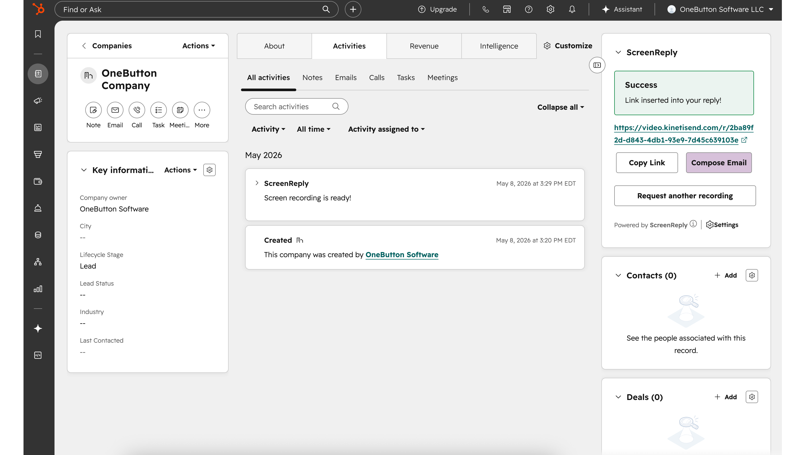Toggle the right sidebar collapse button
The width and height of the screenshot is (809, 455).
597,65
